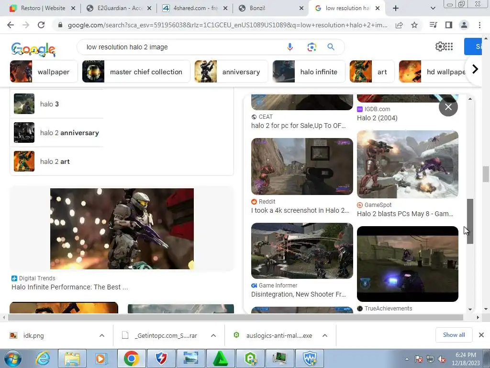Open the halo 3 related search
The image size is (490, 368).
[56, 104]
